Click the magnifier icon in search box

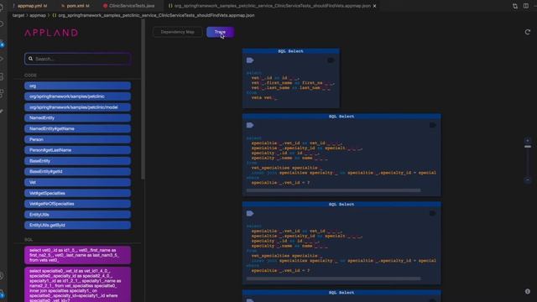[x=30, y=59]
